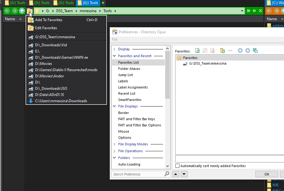Click the Favorites star folder toolbar icon
The height and width of the screenshot is (191, 284).
[30, 11]
